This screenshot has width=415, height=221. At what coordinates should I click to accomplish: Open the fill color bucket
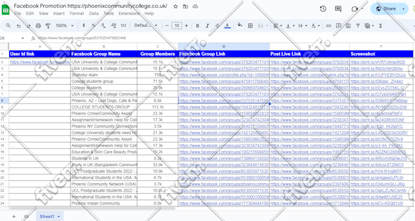click(x=240, y=25)
